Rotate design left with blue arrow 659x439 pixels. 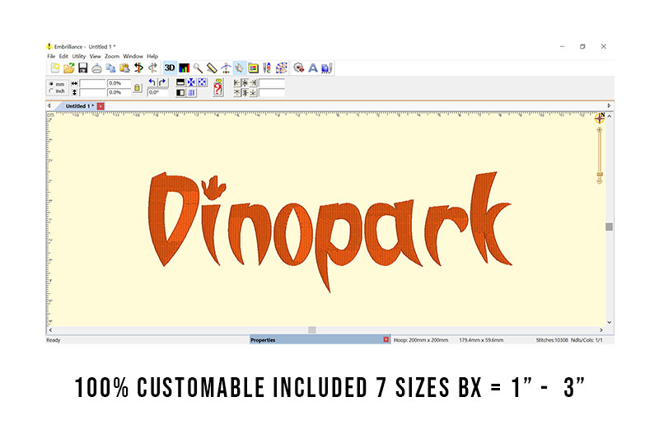[x=152, y=82]
